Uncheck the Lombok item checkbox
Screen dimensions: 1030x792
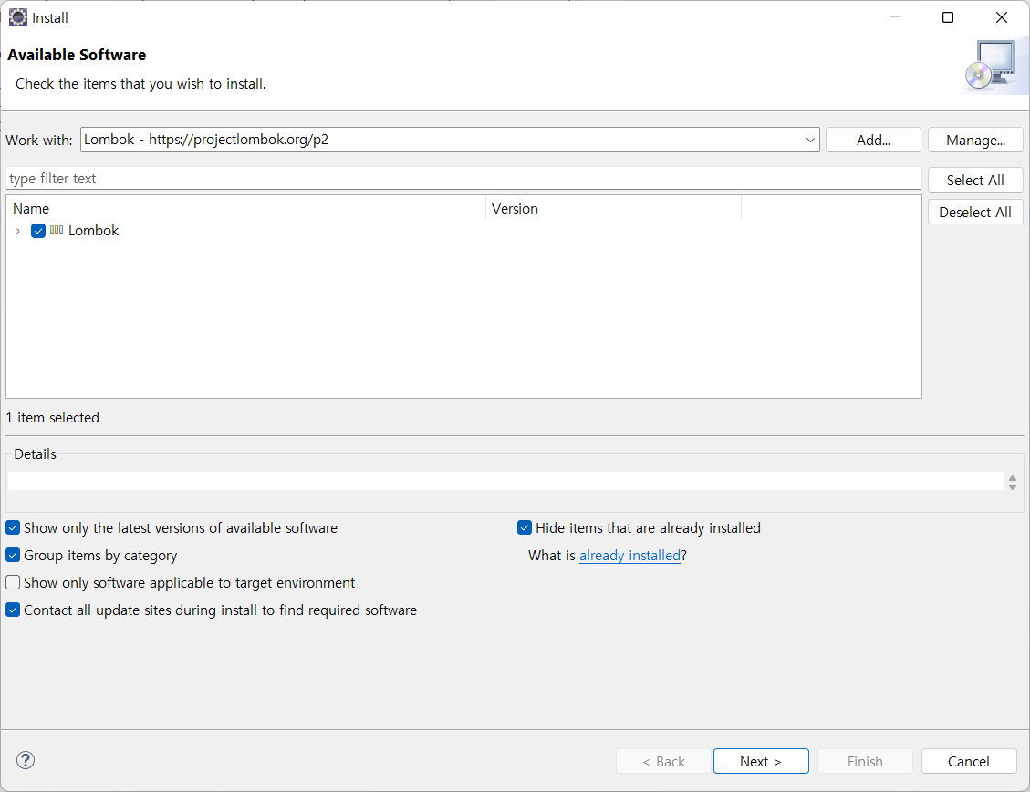tap(38, 231)
